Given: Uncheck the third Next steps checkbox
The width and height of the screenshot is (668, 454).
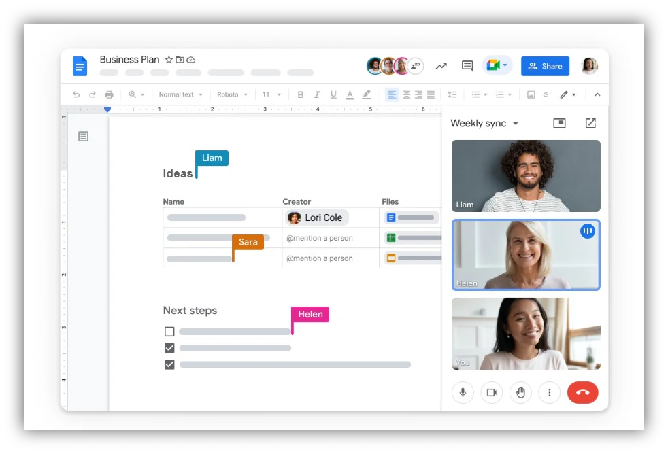Looking at the screenshot, I should pyautogui.click(x=169, y=365).
